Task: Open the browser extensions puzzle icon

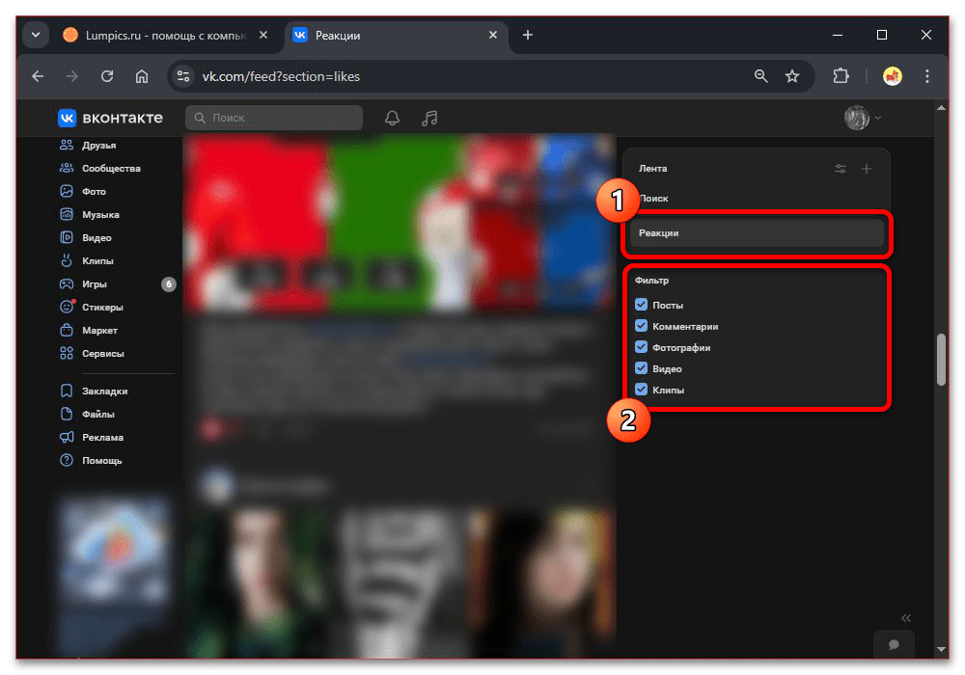Action: point(841,76)
